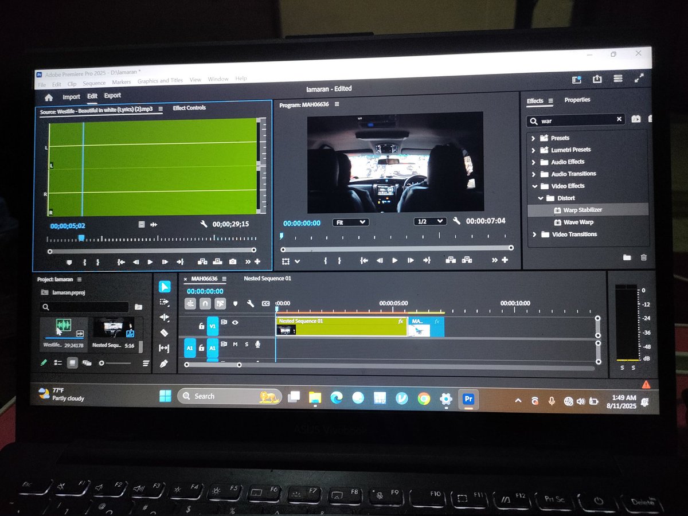The image size is (688, 516).
Task: Open the 1/2 playback resolution dropdown
Action: coord(430,221)
